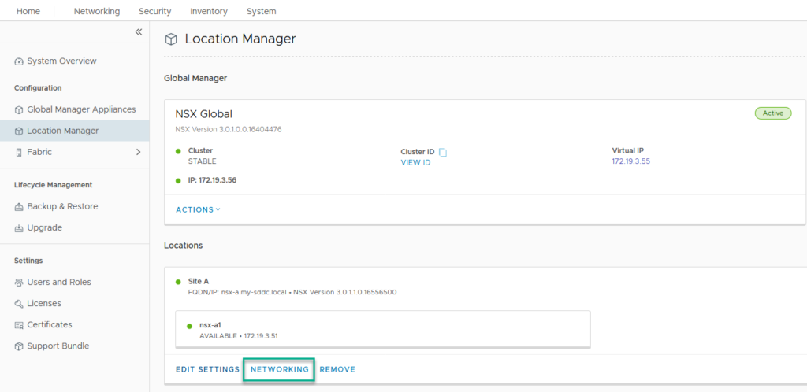Collapse the left sidebar with double chevron
The width and height of the screenshot is (807, 392).
click(139, 31)
